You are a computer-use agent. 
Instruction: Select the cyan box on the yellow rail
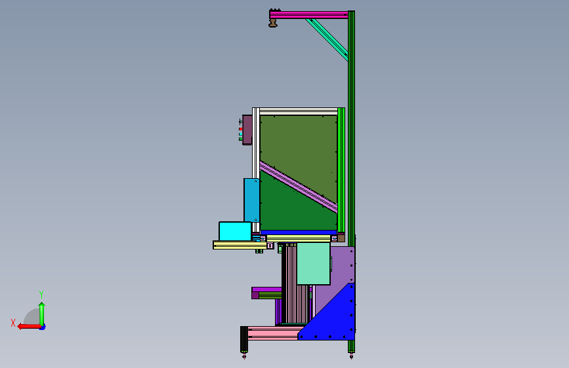(235, 231)
